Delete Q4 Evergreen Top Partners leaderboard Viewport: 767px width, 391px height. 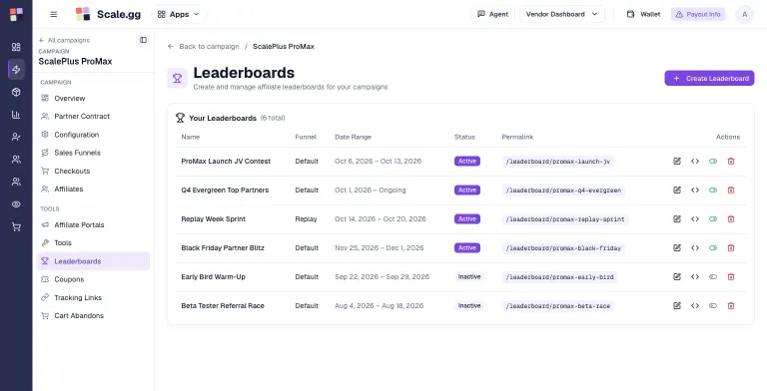(x=731, y=191)
